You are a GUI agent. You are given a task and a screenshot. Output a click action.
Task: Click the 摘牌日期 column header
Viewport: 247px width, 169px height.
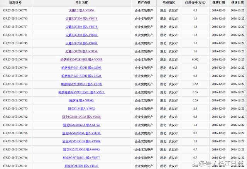point(237,3)
